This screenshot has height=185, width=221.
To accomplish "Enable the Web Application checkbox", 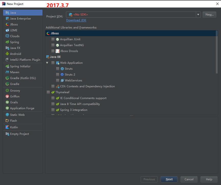I will (x=53, y=63).
